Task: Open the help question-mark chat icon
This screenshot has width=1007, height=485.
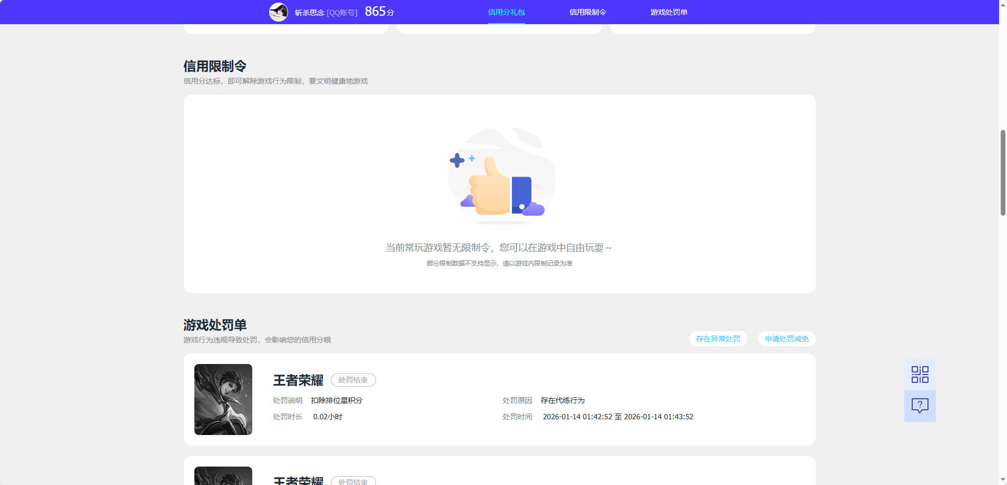Action: (x=920, y=406)
